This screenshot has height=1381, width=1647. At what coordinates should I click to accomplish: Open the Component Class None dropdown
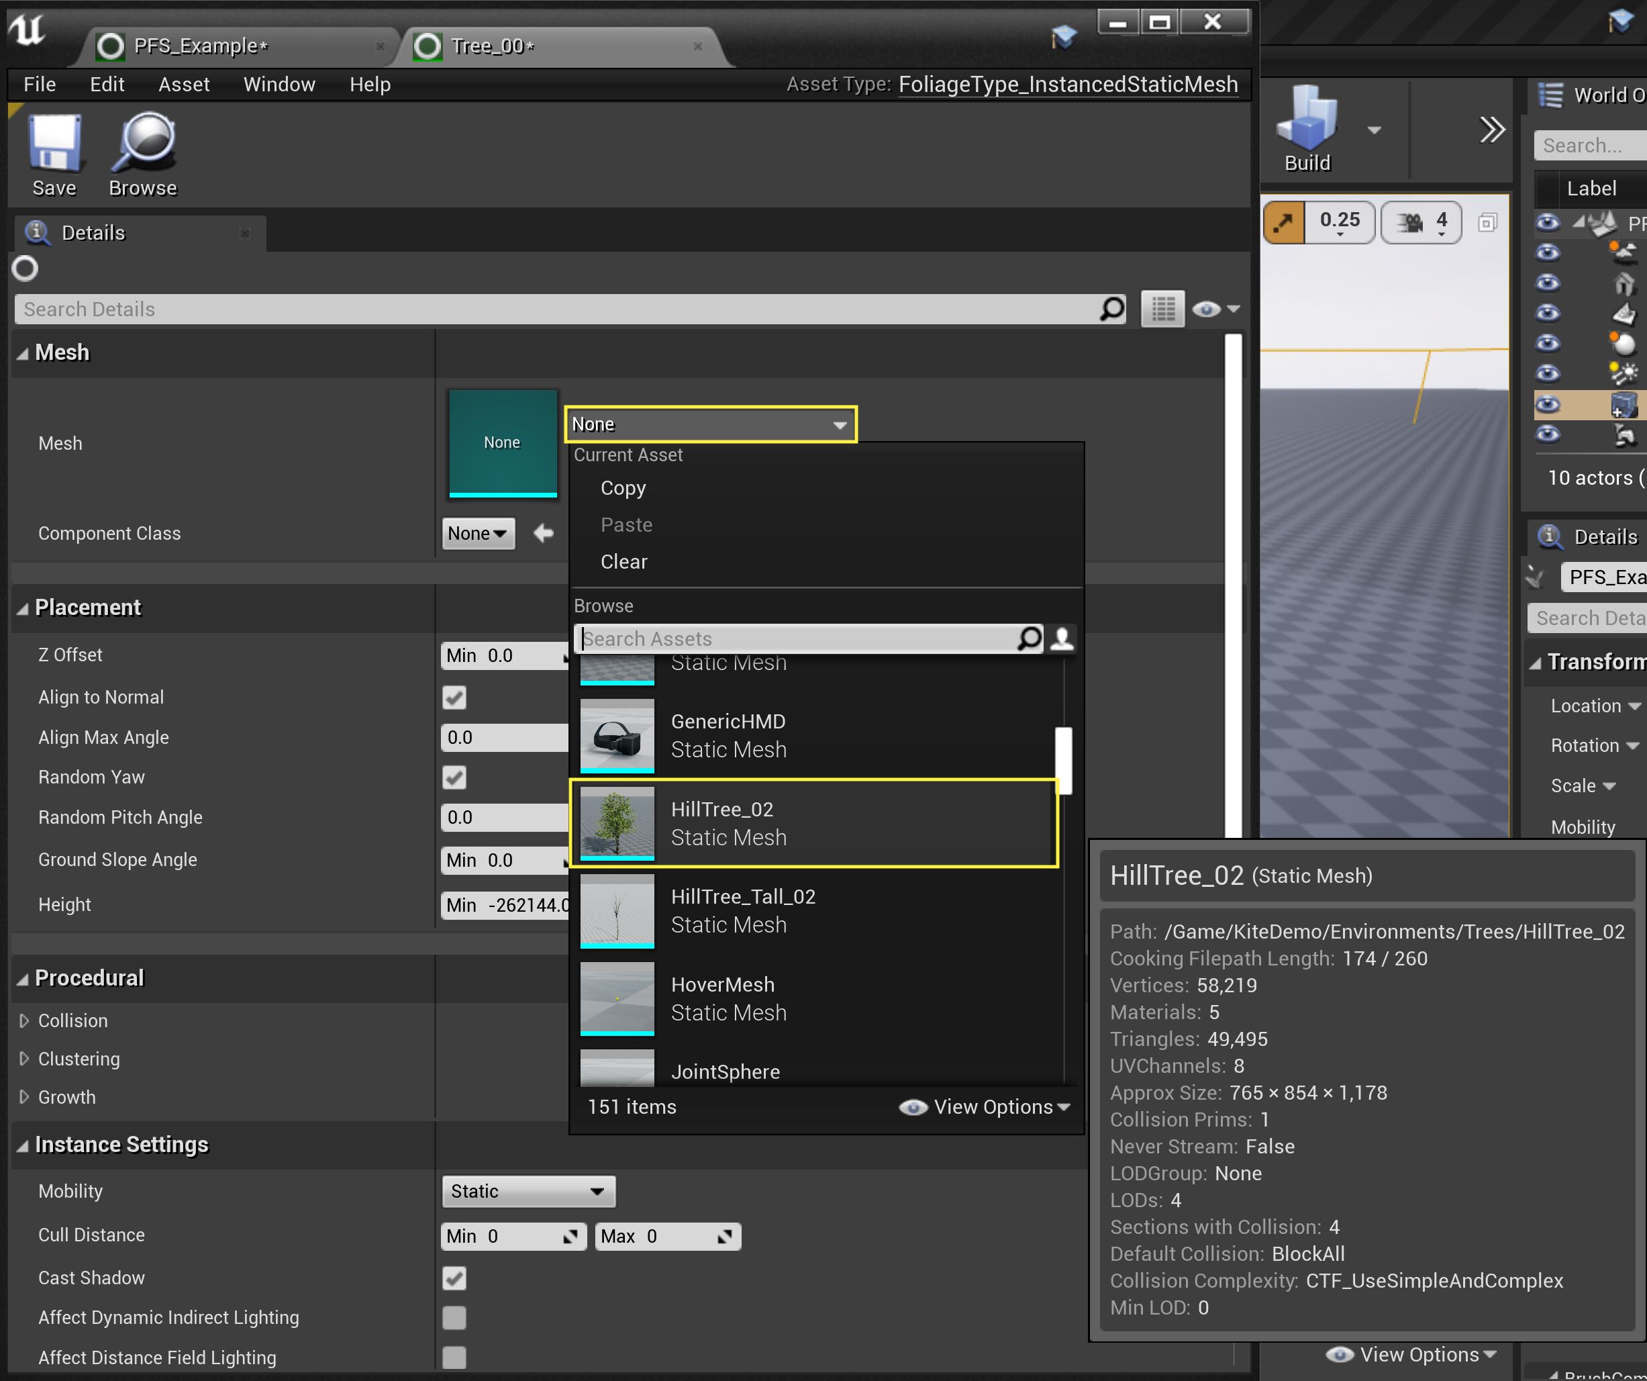[x=478, y=534]
